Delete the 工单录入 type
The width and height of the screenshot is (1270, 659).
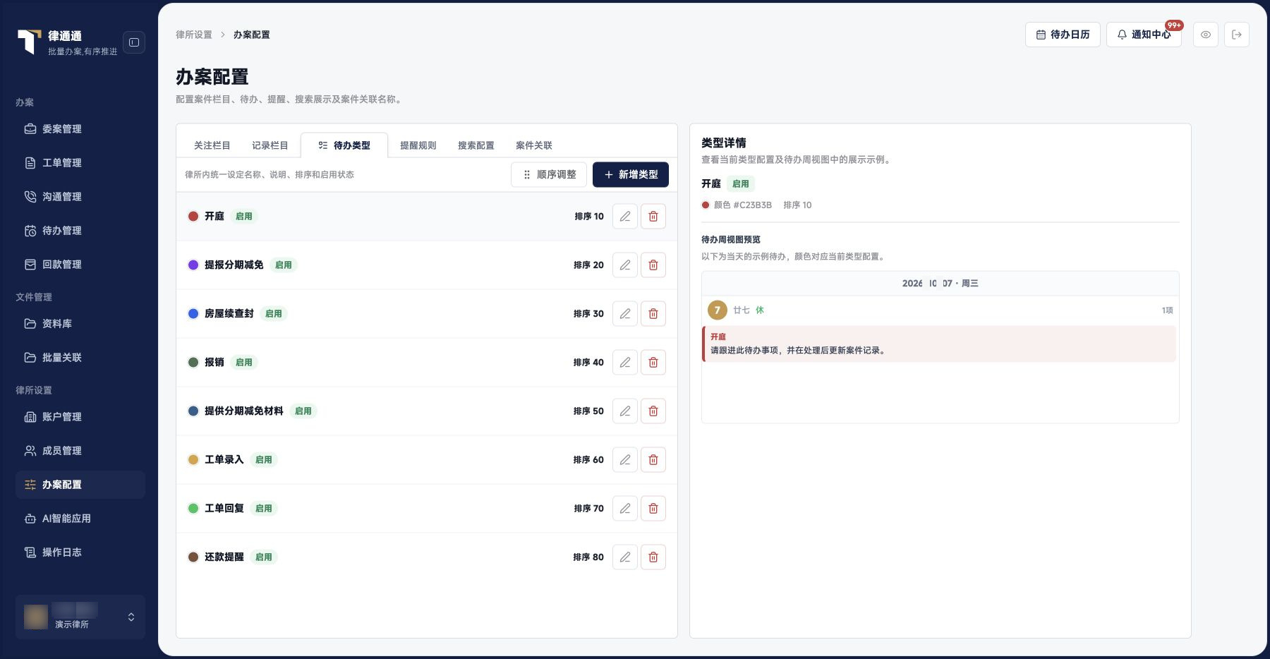click(653, 460)
